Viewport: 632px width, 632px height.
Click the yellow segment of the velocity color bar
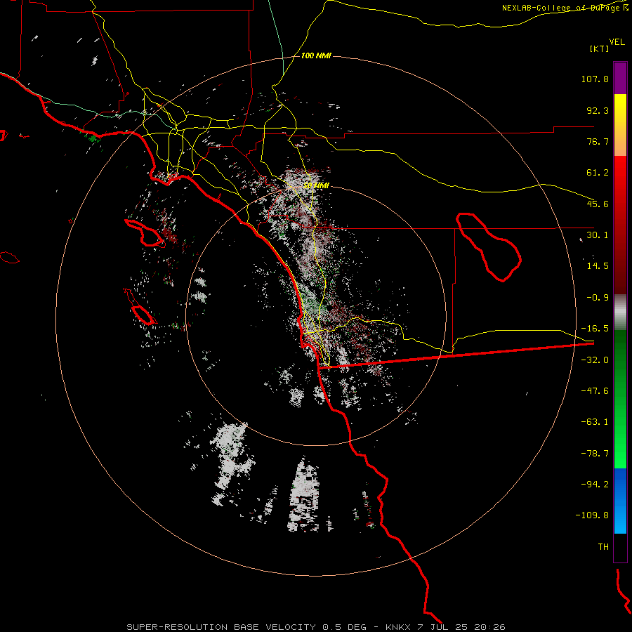[620, 125]
